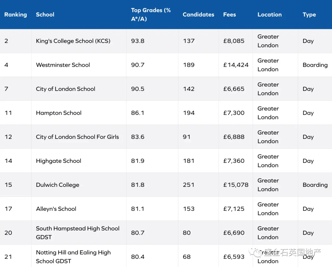Select City of London School For Girls
Image resolution: width=332 pixels, height=267 pixels.
77,137
